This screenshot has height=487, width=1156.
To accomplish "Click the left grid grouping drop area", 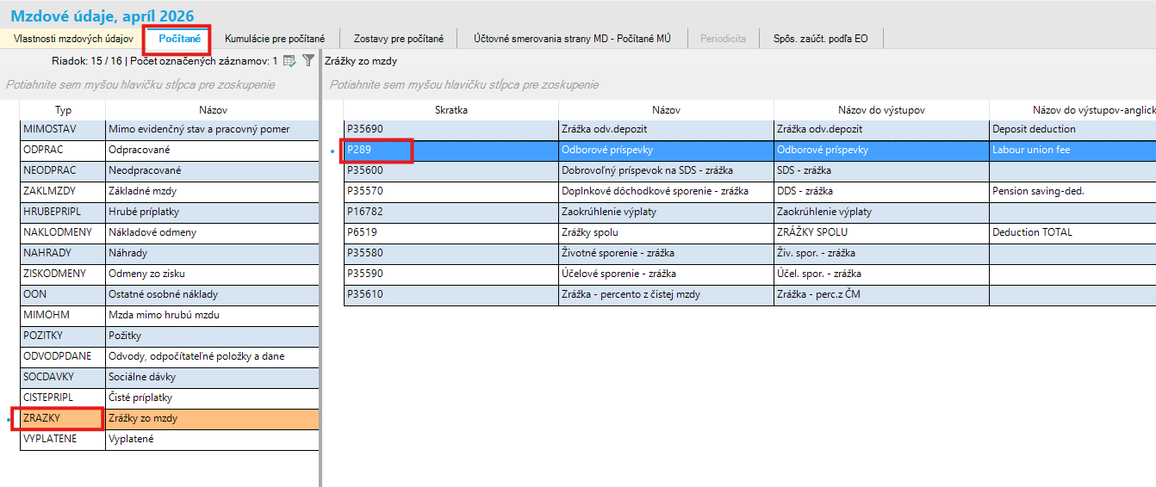I will [159, 85].
